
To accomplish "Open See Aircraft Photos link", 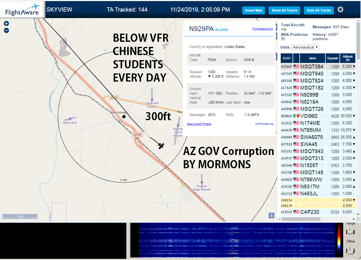I will tap(199, 124).
